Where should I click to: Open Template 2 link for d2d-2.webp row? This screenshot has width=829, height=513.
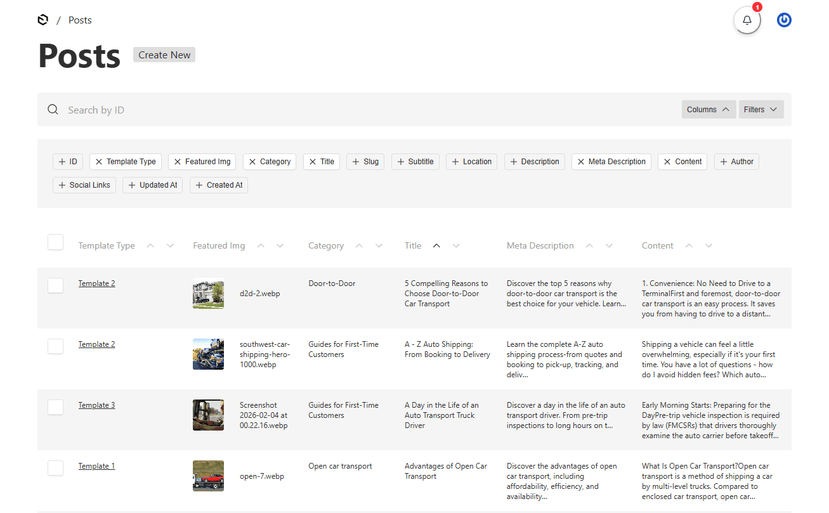click(97, 283)
